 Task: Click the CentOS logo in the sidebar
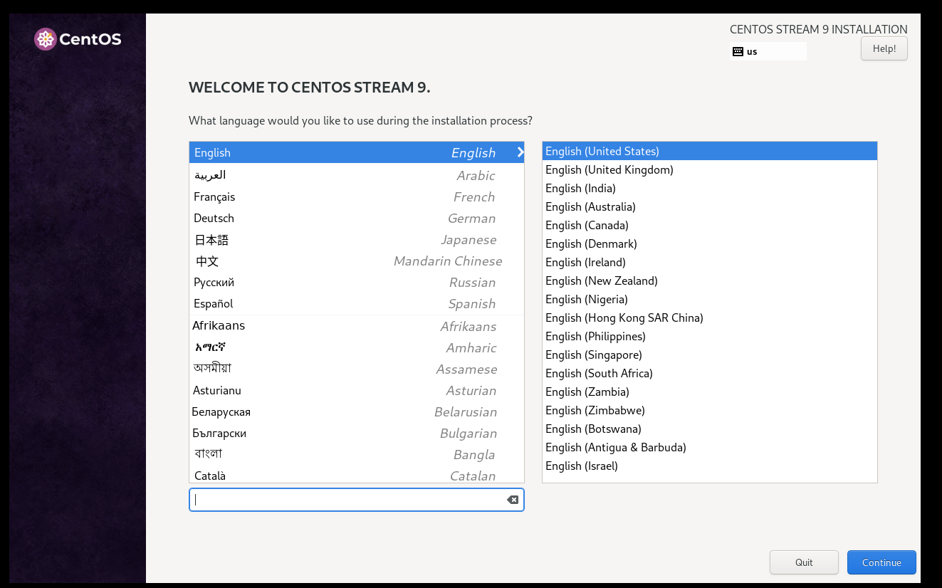[x=78, y=39]
